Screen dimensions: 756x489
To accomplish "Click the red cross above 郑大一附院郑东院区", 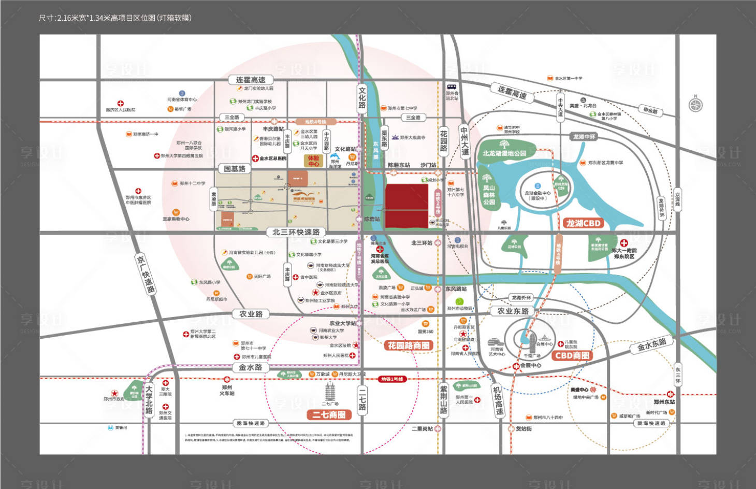I will (x=624, y=242).
